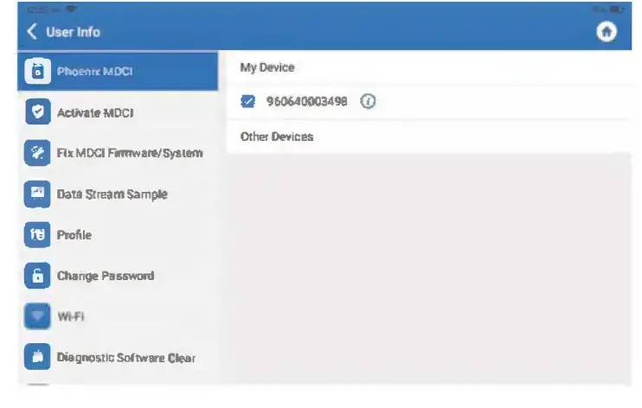Select the Phoenix MDCI device icon
The width and height of the screenshot is (642, 408).
coord(38,71)
